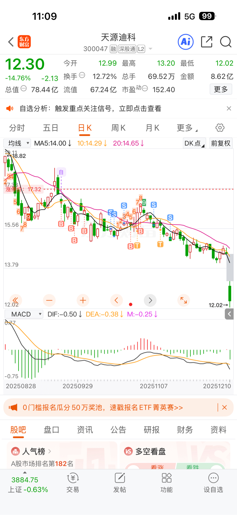
Task: Open 自选分析 signal notice text
Action: 90,109
